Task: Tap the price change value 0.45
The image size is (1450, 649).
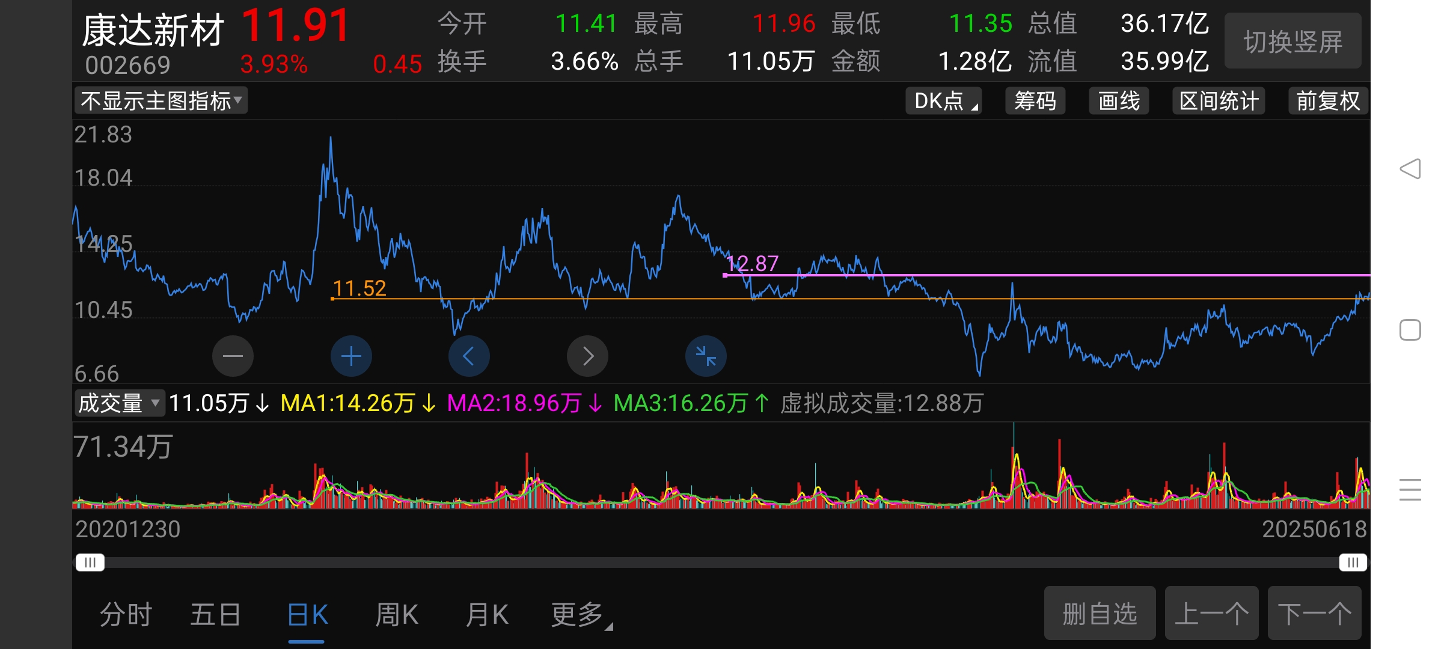Action: [397, 64]
